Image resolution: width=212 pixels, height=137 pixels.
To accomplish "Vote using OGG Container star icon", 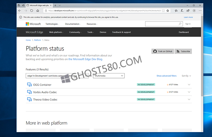I will (x=168, y=85).
